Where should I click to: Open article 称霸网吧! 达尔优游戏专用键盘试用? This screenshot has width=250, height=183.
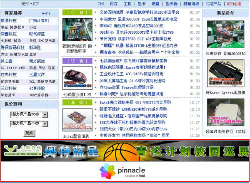pyautogui.click(x=131, y=94)
